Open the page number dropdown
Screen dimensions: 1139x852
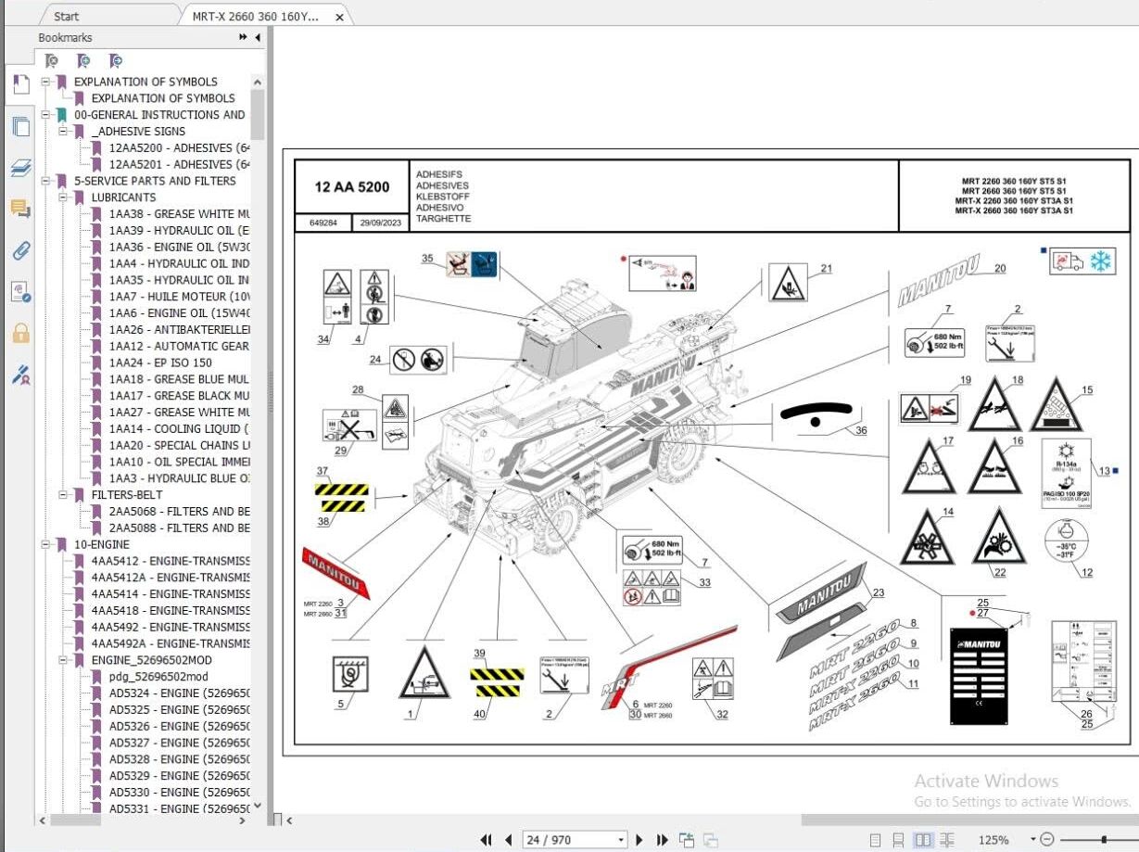622,840
